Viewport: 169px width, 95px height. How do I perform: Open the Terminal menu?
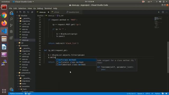[x=48, y=8]
